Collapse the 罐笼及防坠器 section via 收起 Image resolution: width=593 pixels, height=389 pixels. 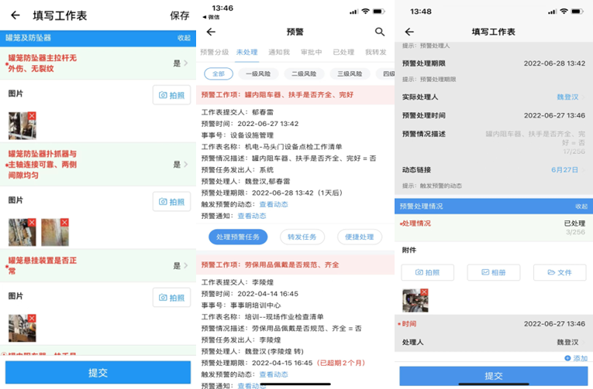click(x=184, y=38)
